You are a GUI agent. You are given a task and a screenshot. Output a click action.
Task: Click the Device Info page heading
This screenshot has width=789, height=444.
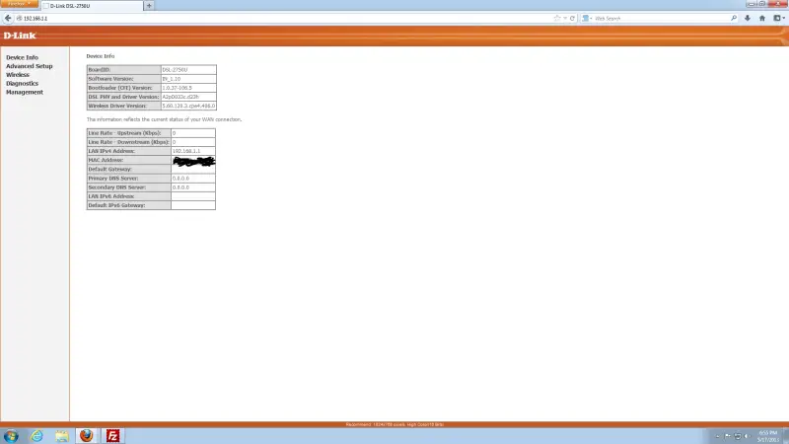coord(101,56)
